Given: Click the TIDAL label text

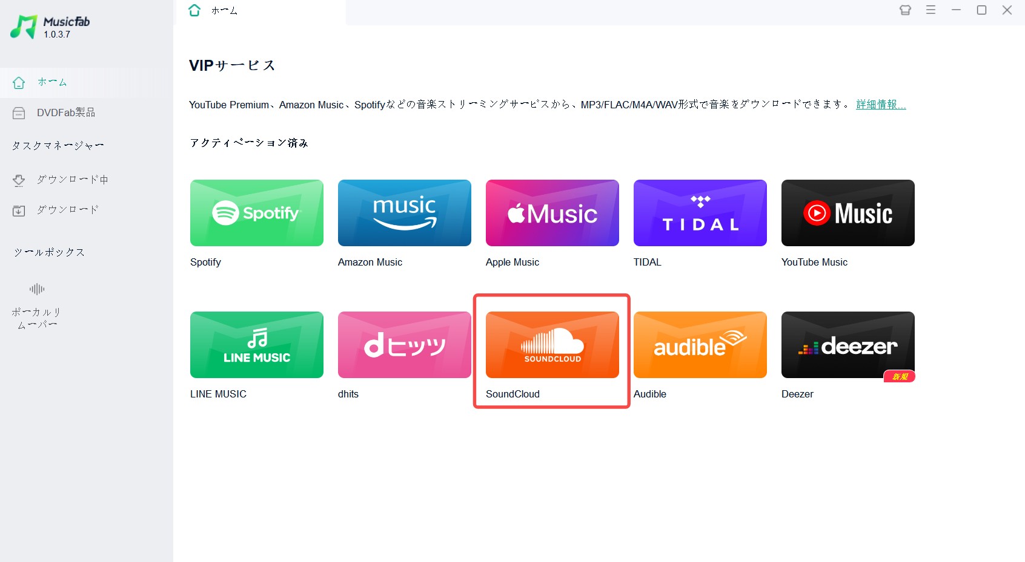Looking at the screenshot, I should coord(648,262).
